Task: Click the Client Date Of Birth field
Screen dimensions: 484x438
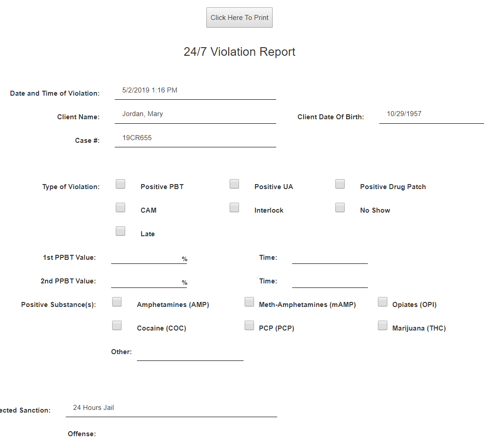Action: pos(431,114)
